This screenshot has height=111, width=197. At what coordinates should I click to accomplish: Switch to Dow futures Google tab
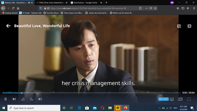tap(86, 3)
